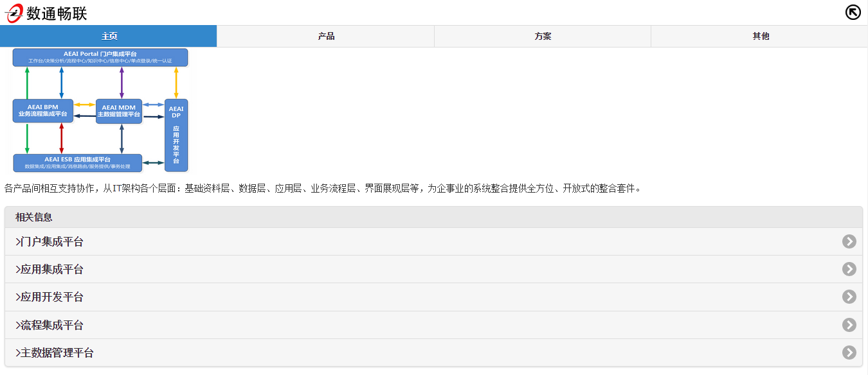Viewport: 868px width, 375px height.
Task: Click the description paragraph starting 各产品间相互支持协作
Action: (x=323, y=189)
